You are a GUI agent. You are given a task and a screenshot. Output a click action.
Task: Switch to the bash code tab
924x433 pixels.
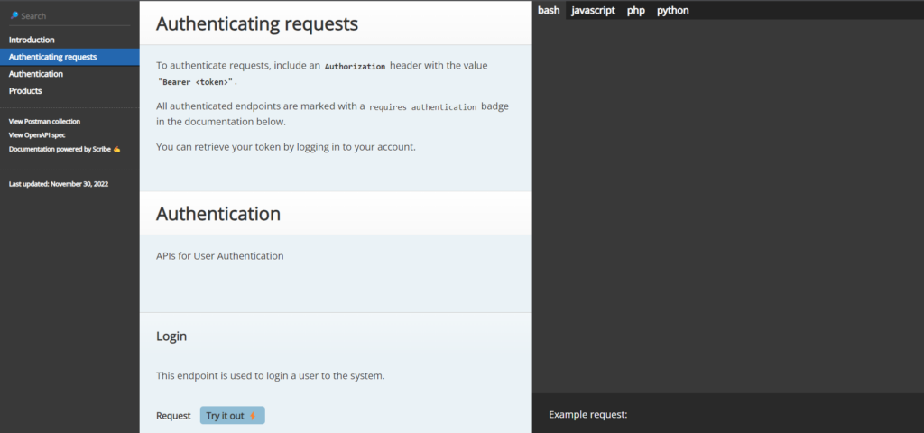[549, 10]
